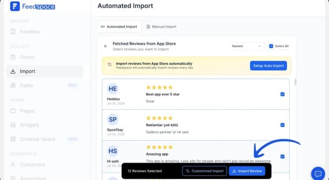The height and width of the screenshot is (180, 329).
Task: Switch to the Manual Import tab
Action: coord(161,26)
